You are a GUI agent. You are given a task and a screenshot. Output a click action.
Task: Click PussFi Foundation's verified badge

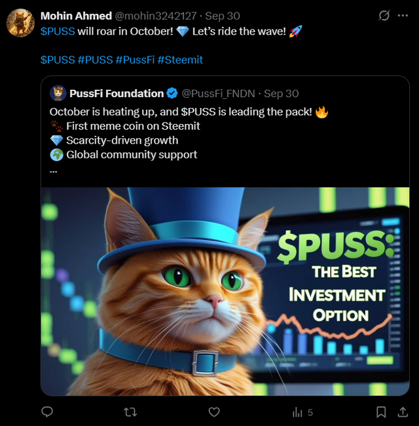click(x=172, y=93)
